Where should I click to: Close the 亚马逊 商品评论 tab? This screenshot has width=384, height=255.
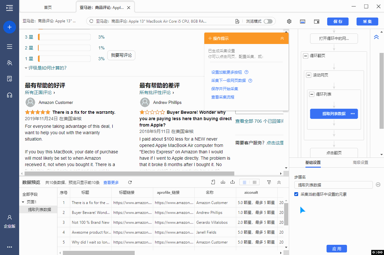point(128,8)
